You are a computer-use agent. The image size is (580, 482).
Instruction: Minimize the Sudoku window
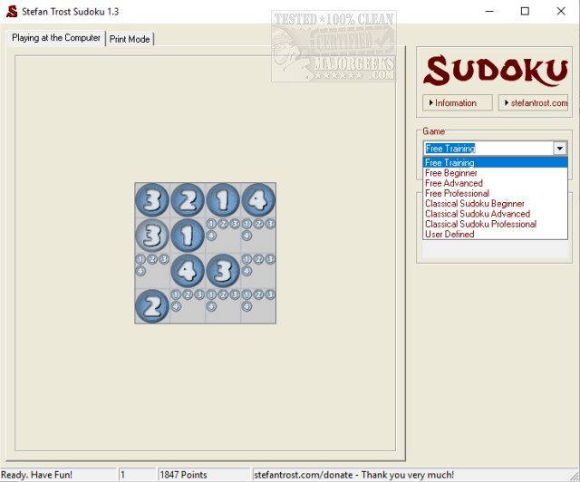(489, 11)
